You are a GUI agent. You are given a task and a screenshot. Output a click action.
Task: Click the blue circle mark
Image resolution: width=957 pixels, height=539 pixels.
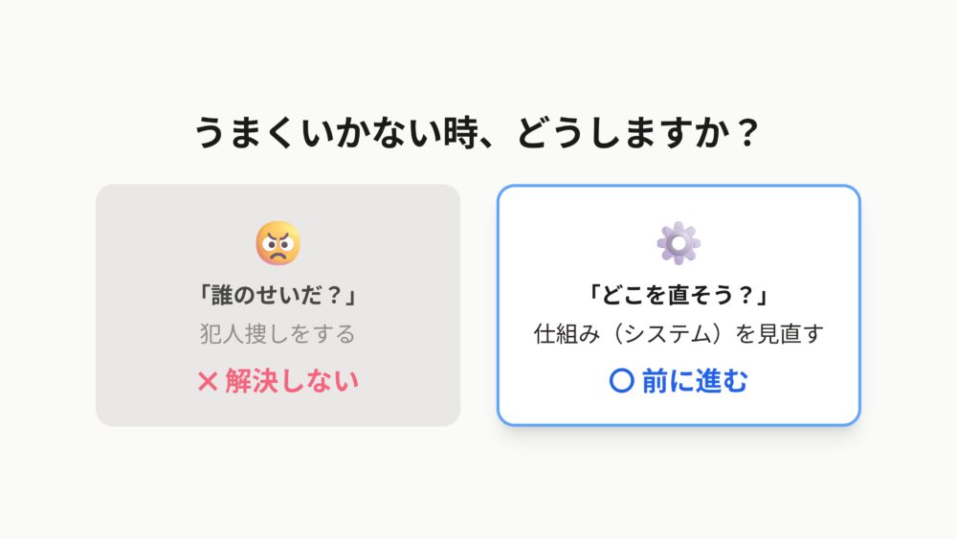tap(621, 381)
